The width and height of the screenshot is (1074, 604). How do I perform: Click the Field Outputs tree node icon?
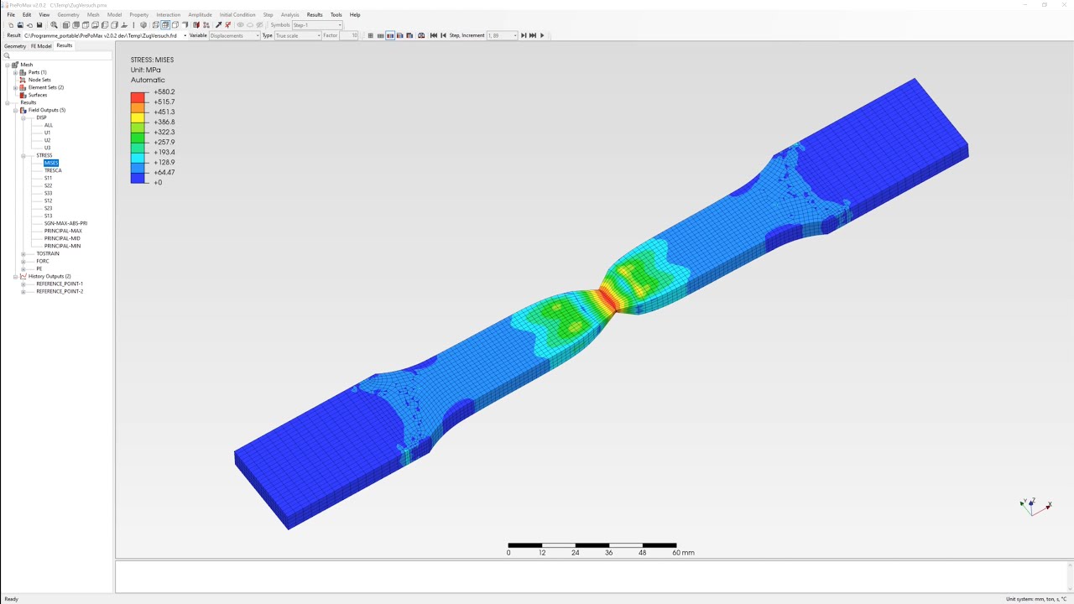click(23, 110)
